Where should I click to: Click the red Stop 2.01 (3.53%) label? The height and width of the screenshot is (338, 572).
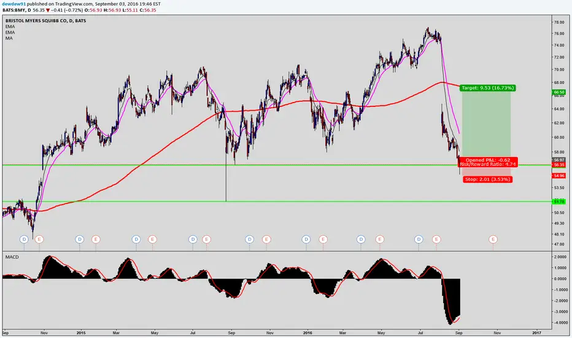[488, 179]
